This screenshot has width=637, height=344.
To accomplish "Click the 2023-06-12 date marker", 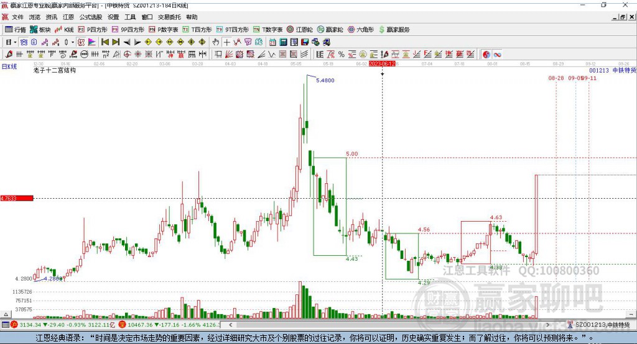I will [382, 64].
